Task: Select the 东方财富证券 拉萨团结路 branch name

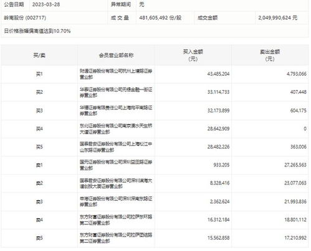Action: tap(116, 238)
